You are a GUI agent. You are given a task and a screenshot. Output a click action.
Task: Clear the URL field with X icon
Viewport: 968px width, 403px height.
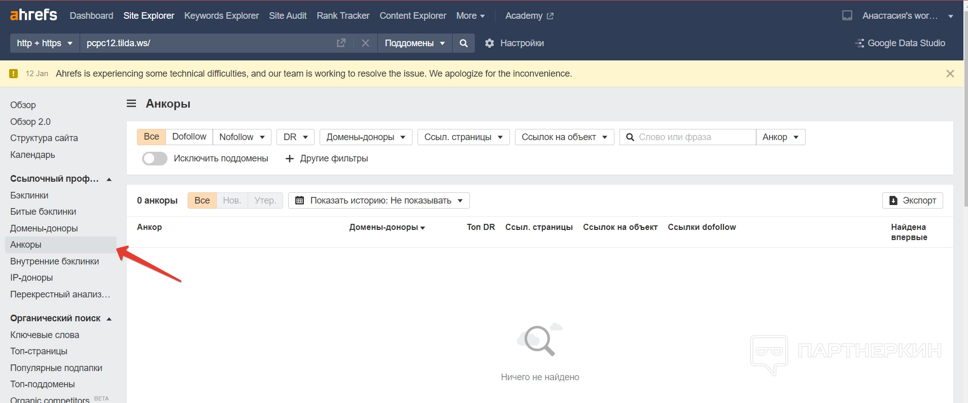click(365, 43)
